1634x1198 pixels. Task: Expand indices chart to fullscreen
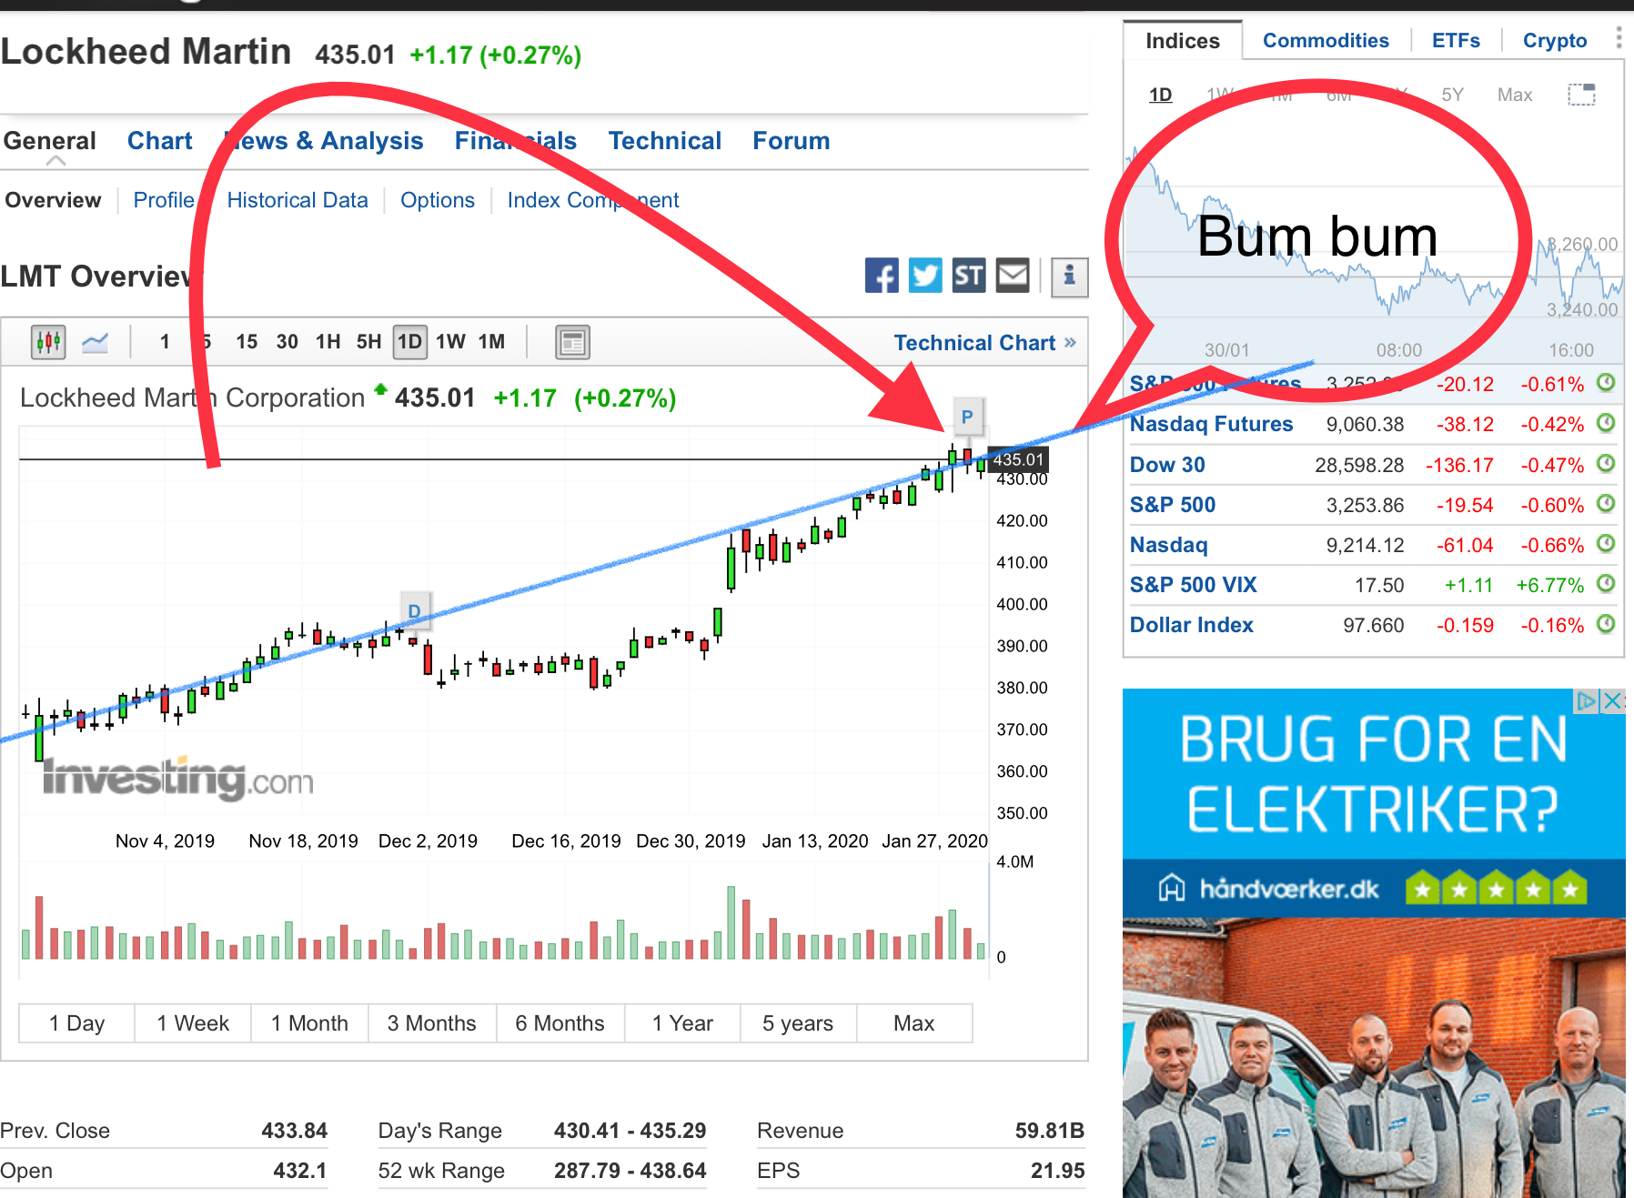click(x=1581, y=95)
